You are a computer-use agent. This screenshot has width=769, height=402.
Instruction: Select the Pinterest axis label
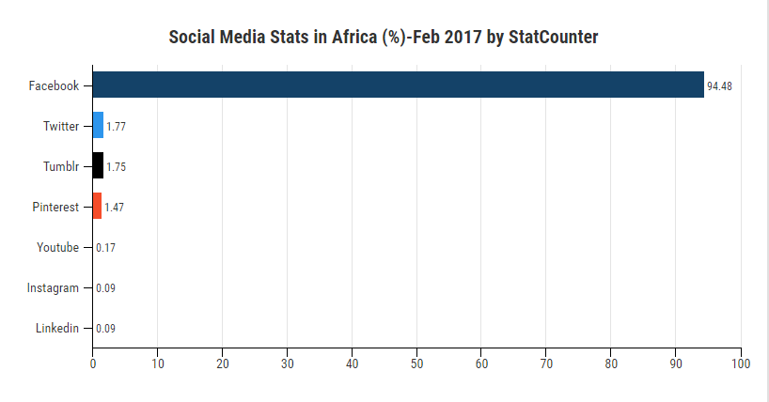[55, 207]
